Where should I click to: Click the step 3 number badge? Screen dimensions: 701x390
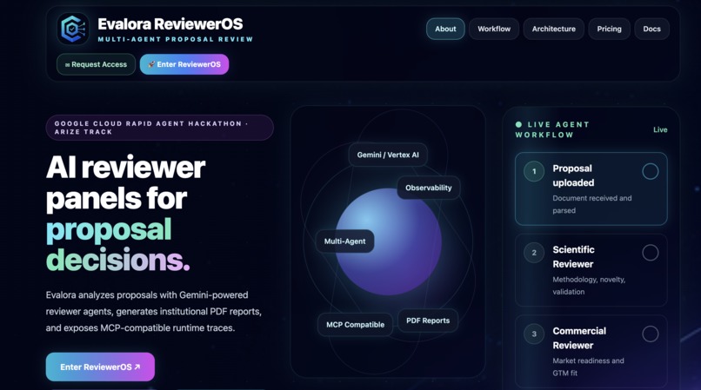click(534, 334)
